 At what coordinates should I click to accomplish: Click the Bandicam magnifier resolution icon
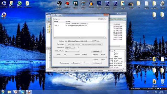click(134, 89)
